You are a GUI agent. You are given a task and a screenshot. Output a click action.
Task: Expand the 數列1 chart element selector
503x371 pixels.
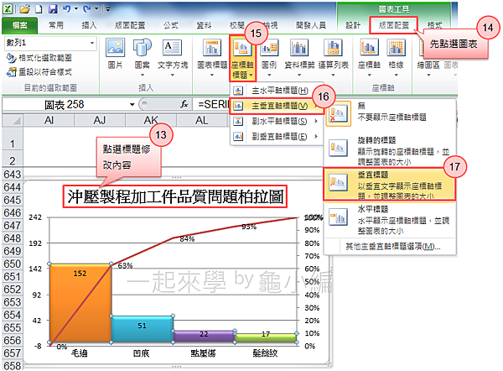tap(92, 43)
